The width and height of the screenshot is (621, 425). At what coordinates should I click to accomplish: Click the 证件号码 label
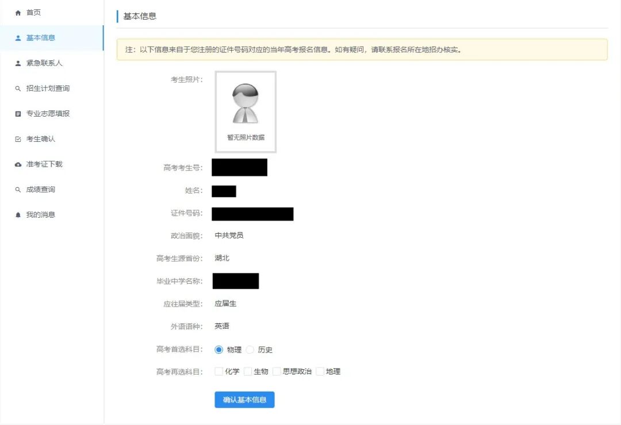186,213
